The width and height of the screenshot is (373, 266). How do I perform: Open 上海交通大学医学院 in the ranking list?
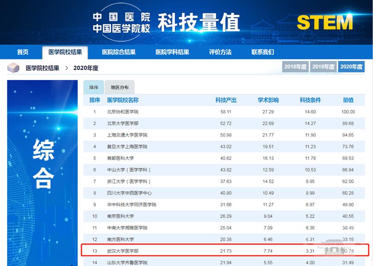[x=127, y=135]
